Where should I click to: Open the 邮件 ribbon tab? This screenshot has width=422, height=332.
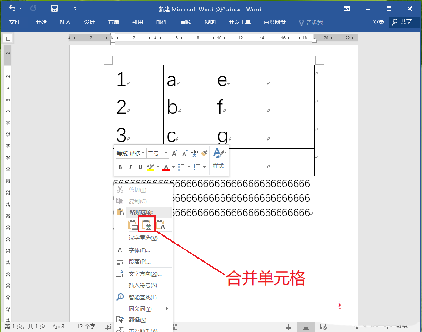[162, 22]
